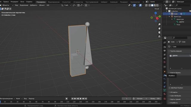Image resolution: width=191 pixels, height=107 pixels.
Task: Open Воспроизведение playback dropdown
Action: 7,99
